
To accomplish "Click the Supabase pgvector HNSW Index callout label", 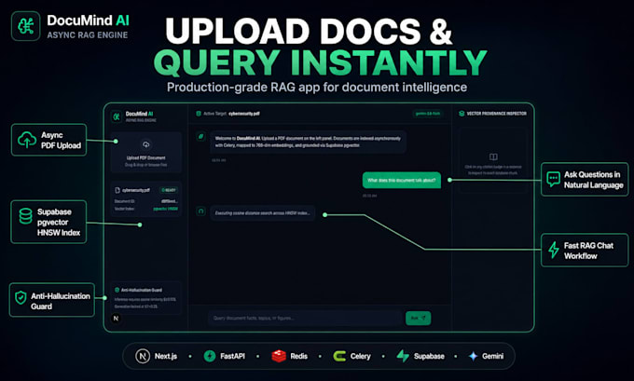I will pos(59,223).
